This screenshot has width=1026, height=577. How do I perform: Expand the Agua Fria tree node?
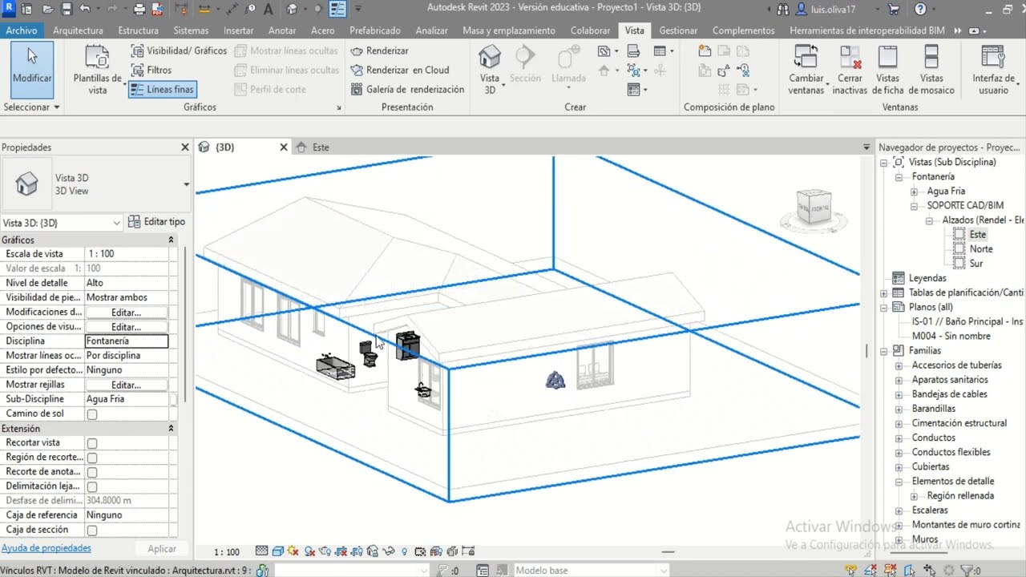click(x=914, y=192)
